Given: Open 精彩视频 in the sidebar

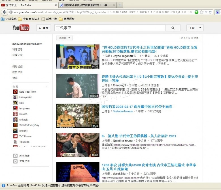Looking at the screenshot, I should pyautogui.click(x=18, y=67).
